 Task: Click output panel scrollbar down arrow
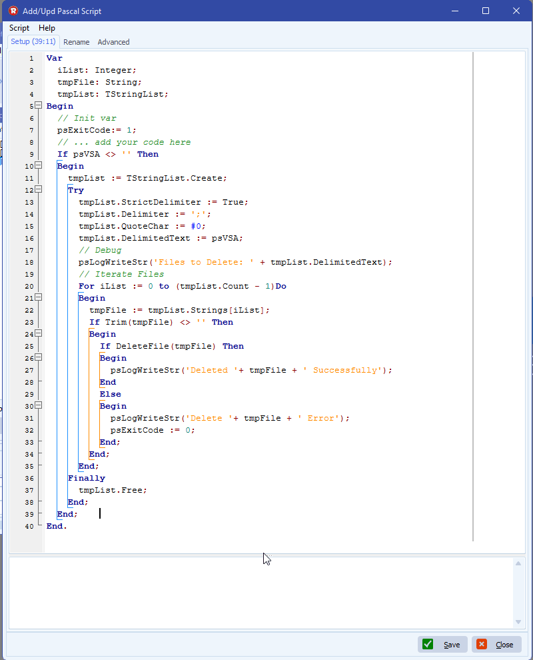click(x=518, y=622)
